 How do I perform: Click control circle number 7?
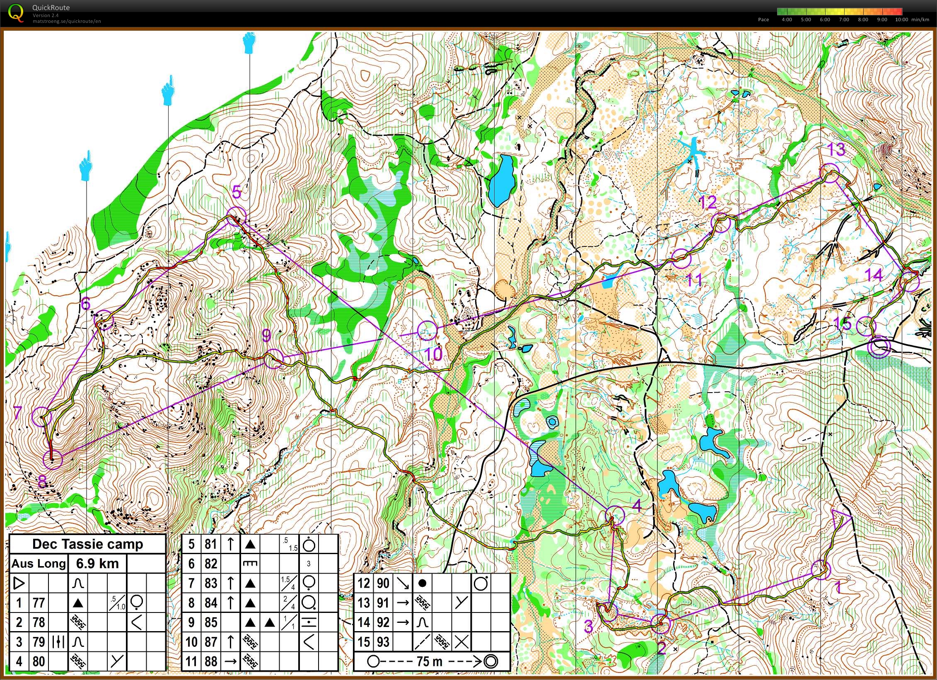(x=41, y=416)
